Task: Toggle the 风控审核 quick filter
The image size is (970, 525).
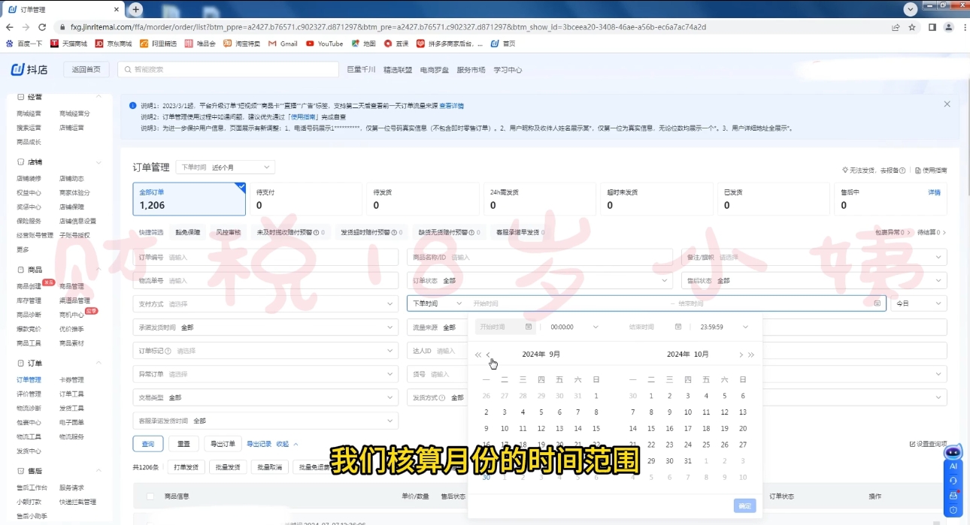Action: (x=229, y=231)
